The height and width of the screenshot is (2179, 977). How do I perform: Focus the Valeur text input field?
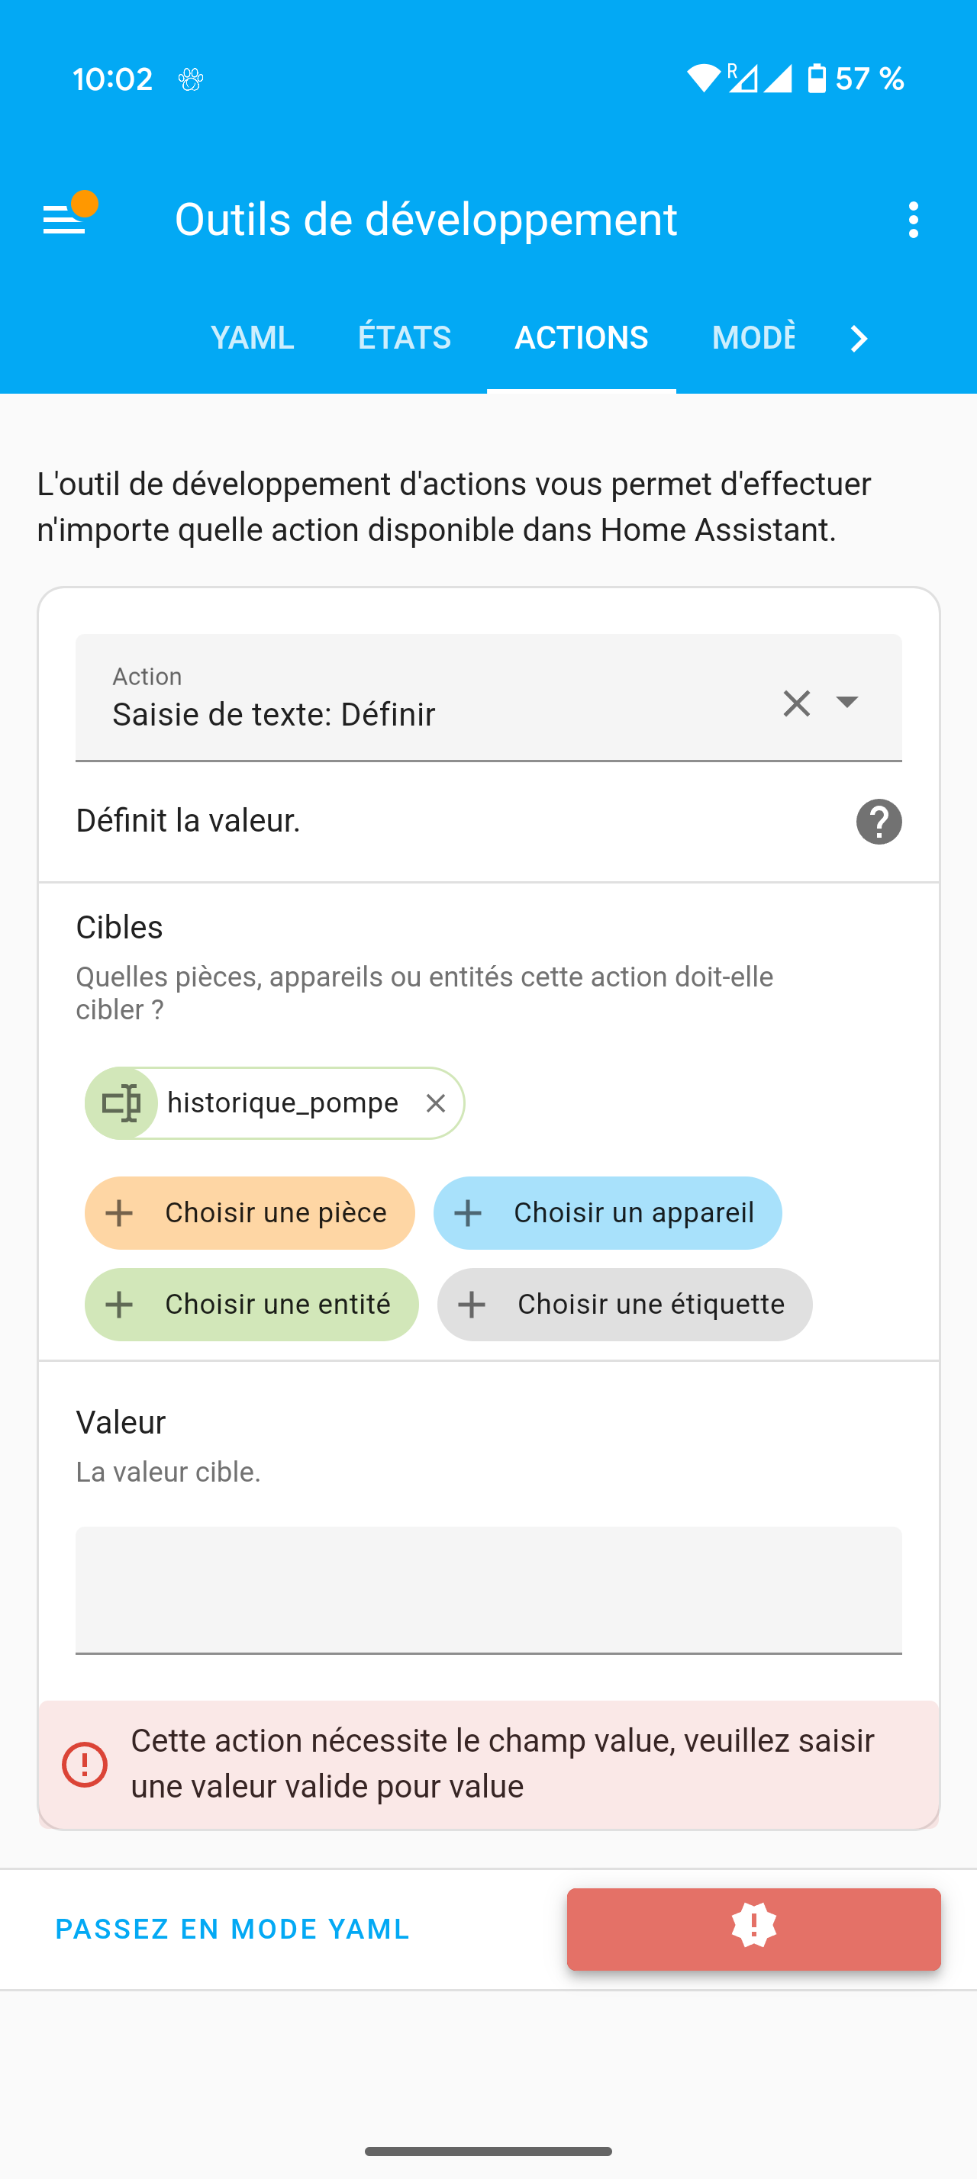coord(488,1588)
